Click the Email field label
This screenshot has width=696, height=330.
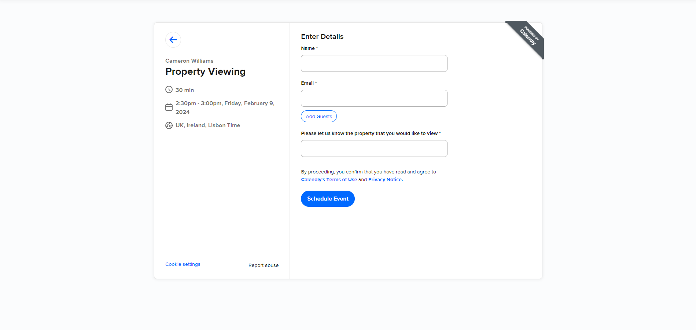coord(309,83)
